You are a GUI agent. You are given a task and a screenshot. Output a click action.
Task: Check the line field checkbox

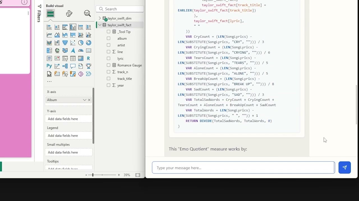(109, 52)
